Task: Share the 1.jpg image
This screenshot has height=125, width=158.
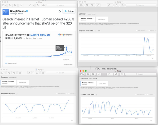Action: [21, 5]
